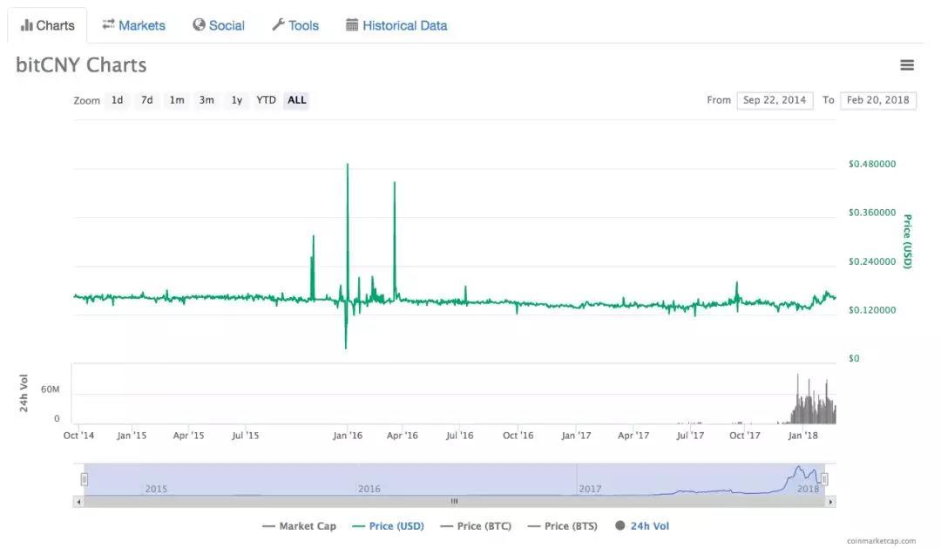Toggle the 24h Vol series in legend

[642, 526]
